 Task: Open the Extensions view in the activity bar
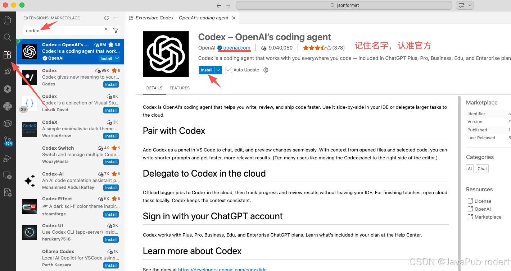(x=7, y=55)
